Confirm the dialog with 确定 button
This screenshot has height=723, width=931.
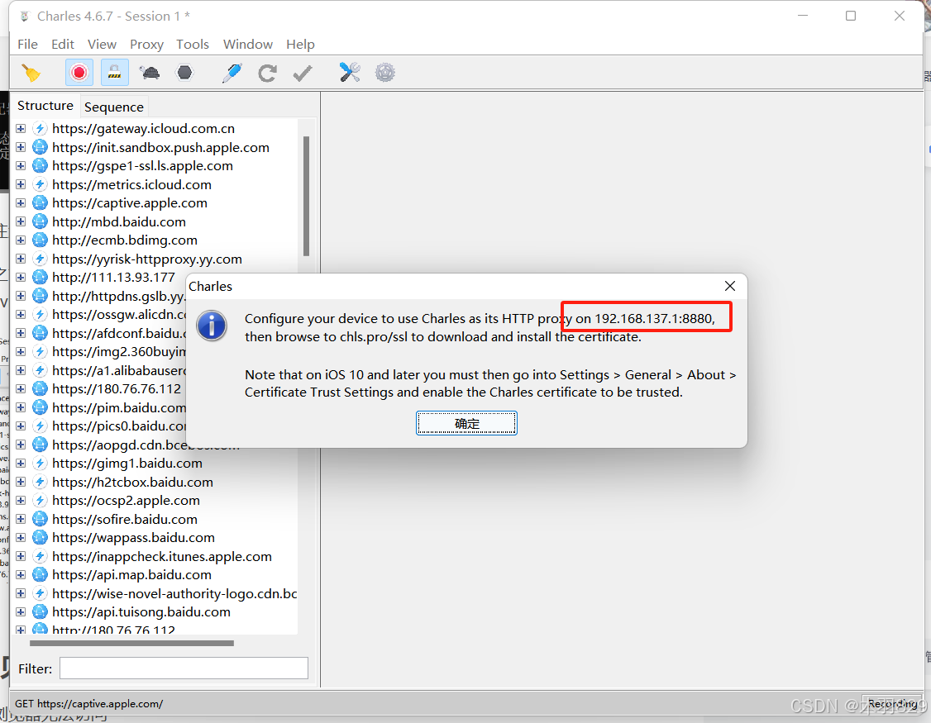click(x=466, y=423)
